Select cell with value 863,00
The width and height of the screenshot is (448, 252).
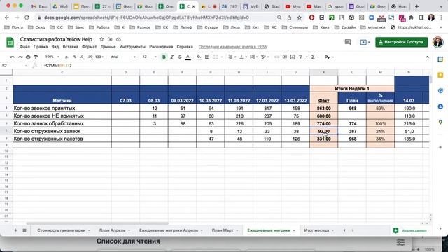pyautogui.click(x=323, y=108)
